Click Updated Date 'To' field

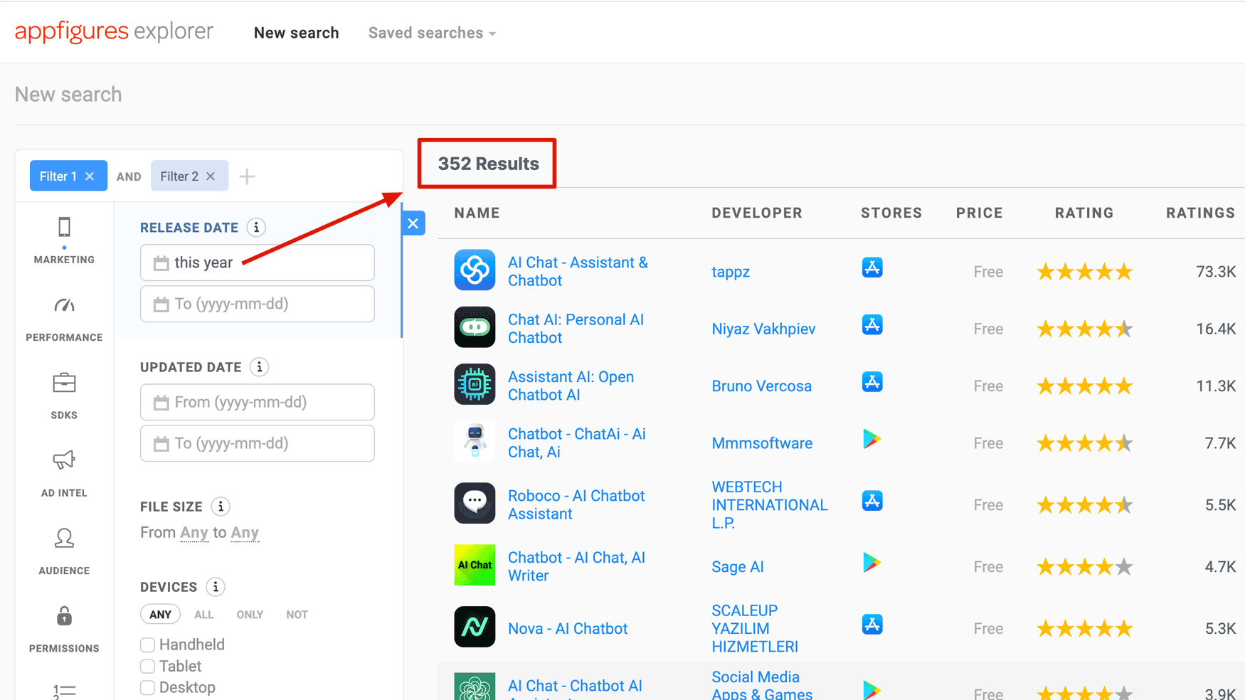click(258, 443)
